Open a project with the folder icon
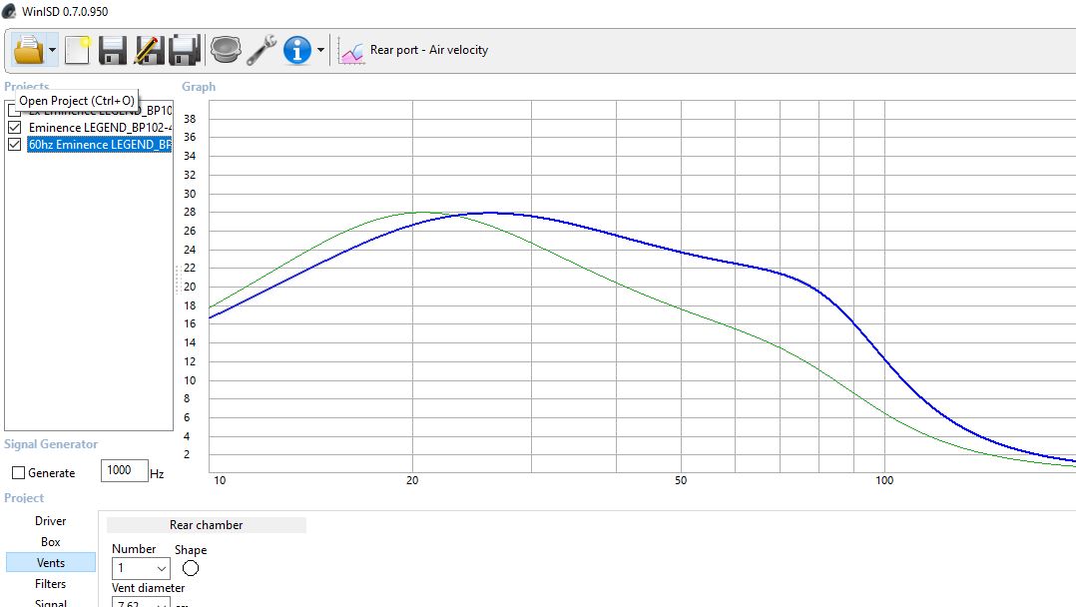1076x607 pixels. (28, 50)
